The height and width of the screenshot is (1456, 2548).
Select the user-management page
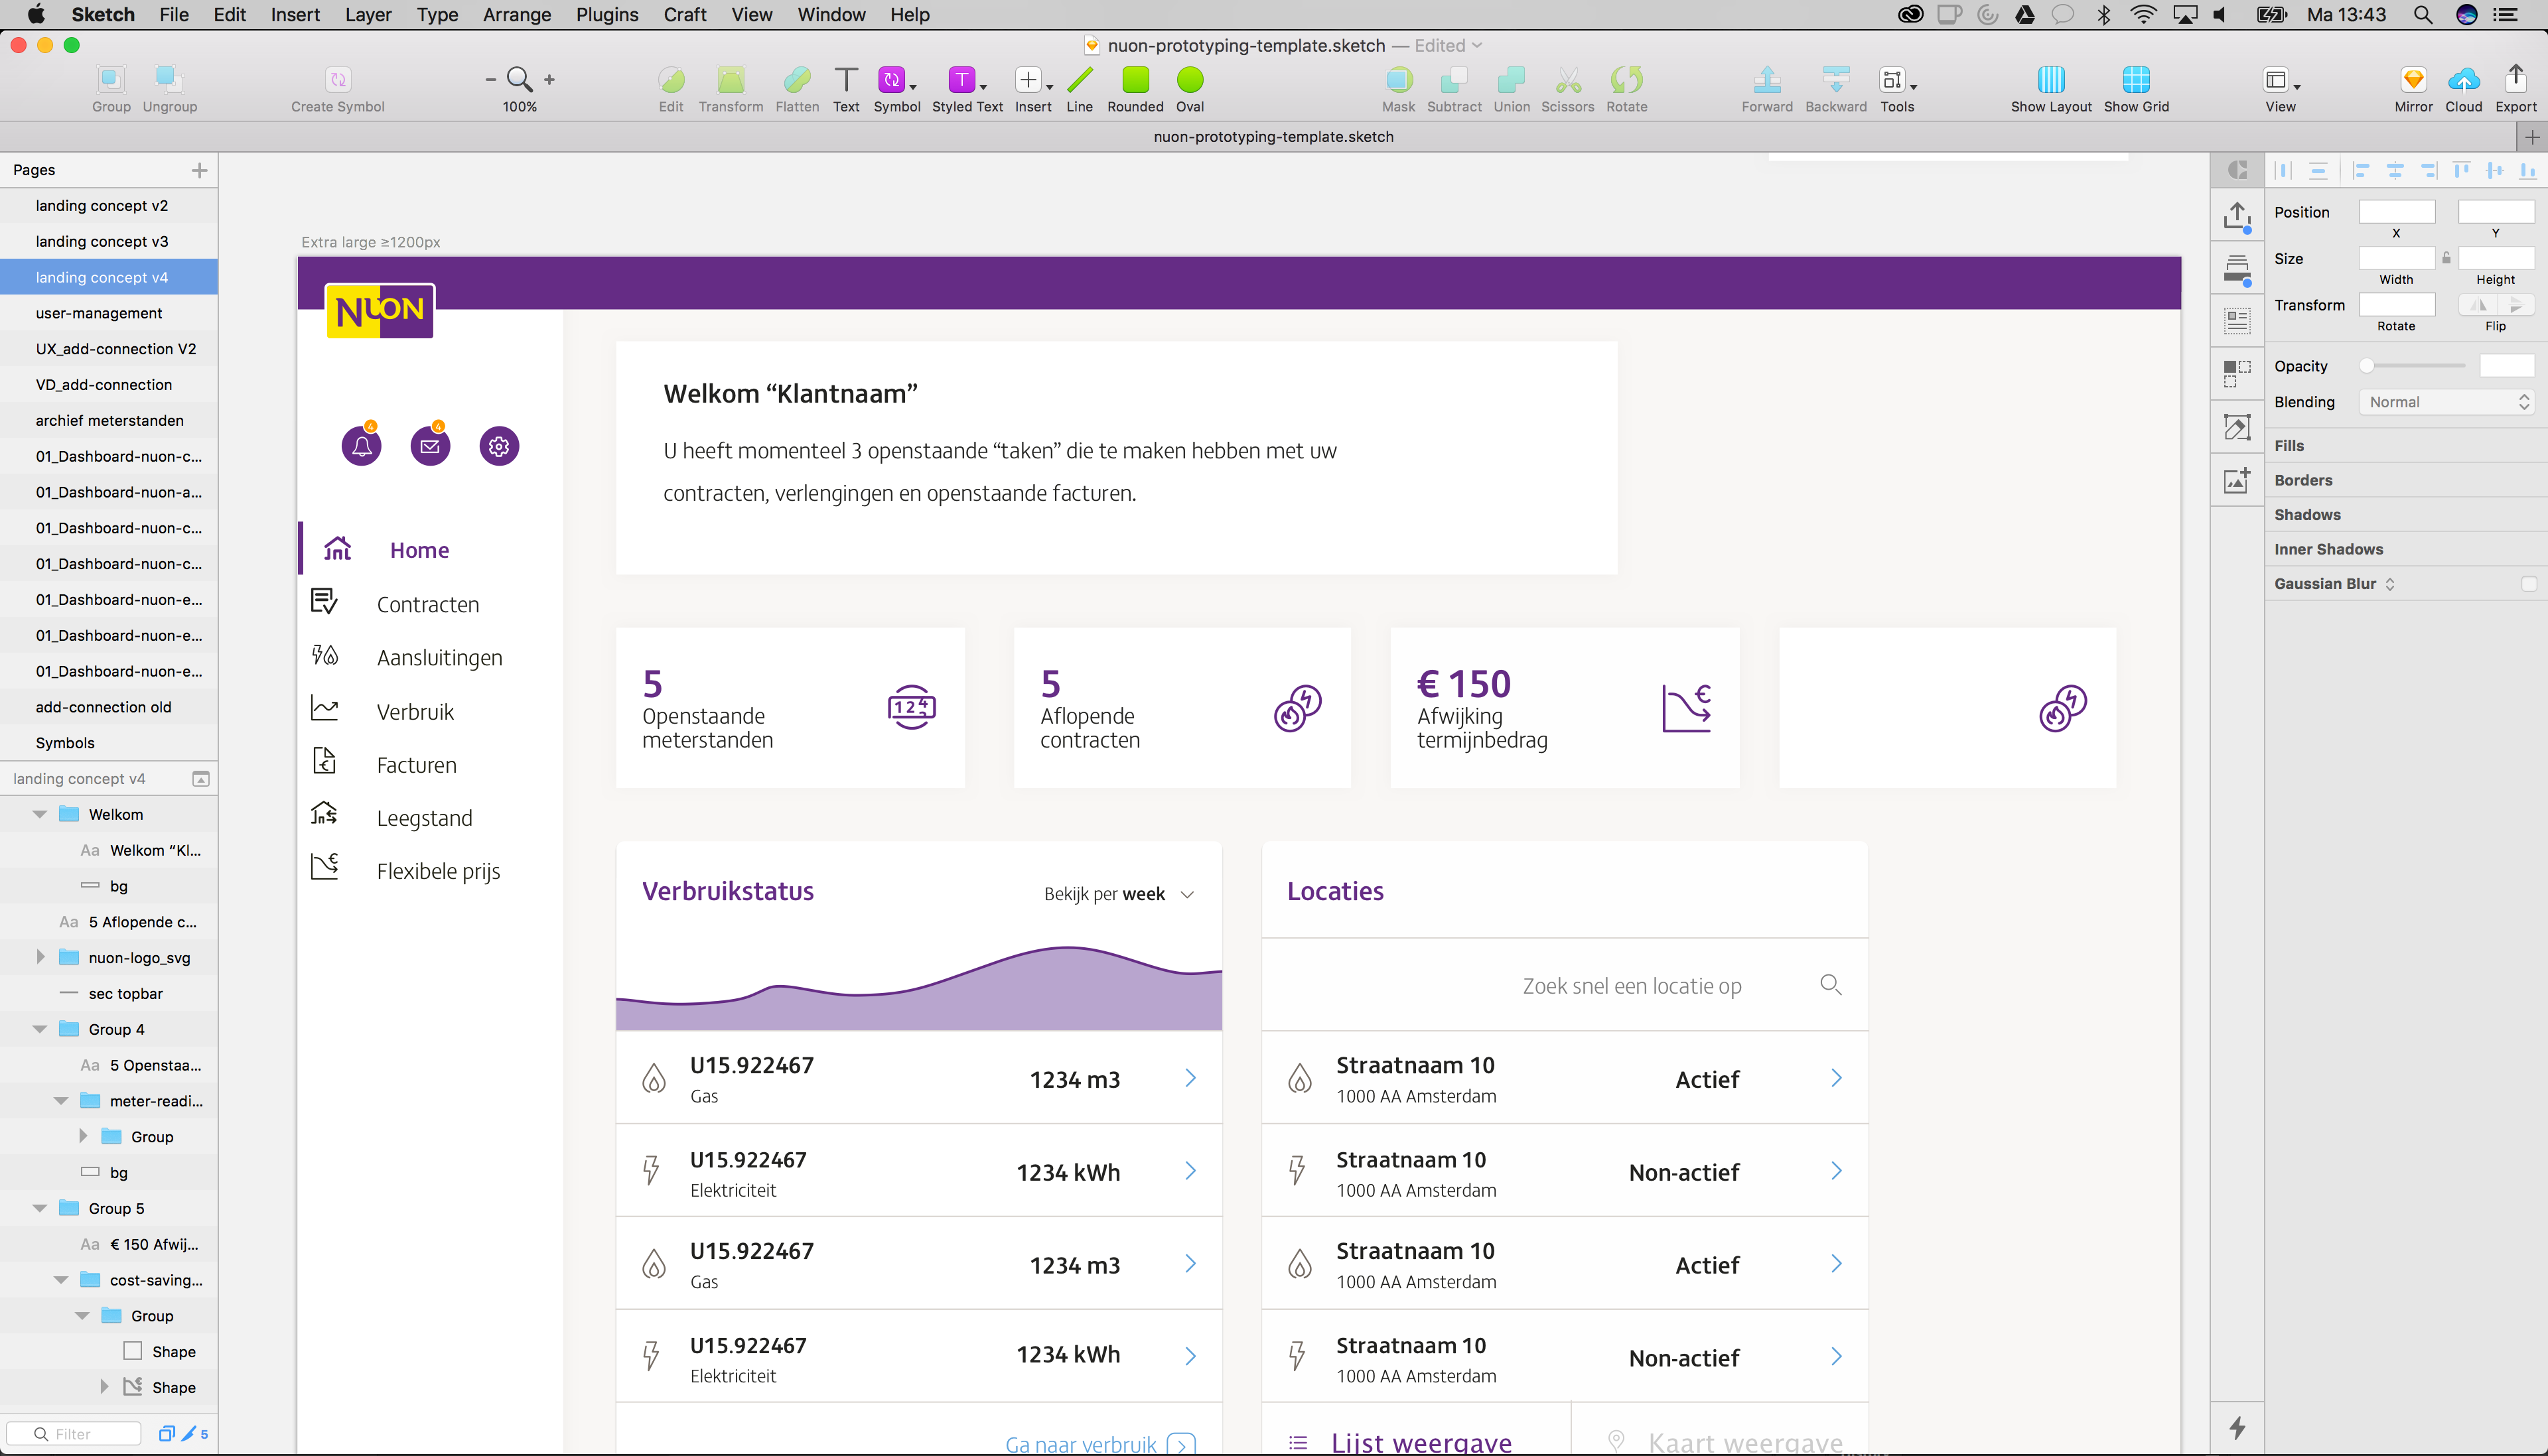pos(109,313)
